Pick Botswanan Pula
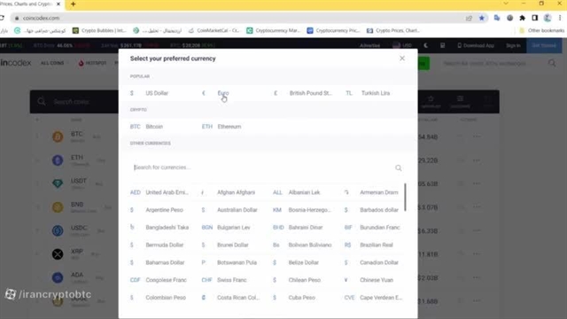Image resolution: width=567 pixels, height=319 pixels. coord(237,262)
